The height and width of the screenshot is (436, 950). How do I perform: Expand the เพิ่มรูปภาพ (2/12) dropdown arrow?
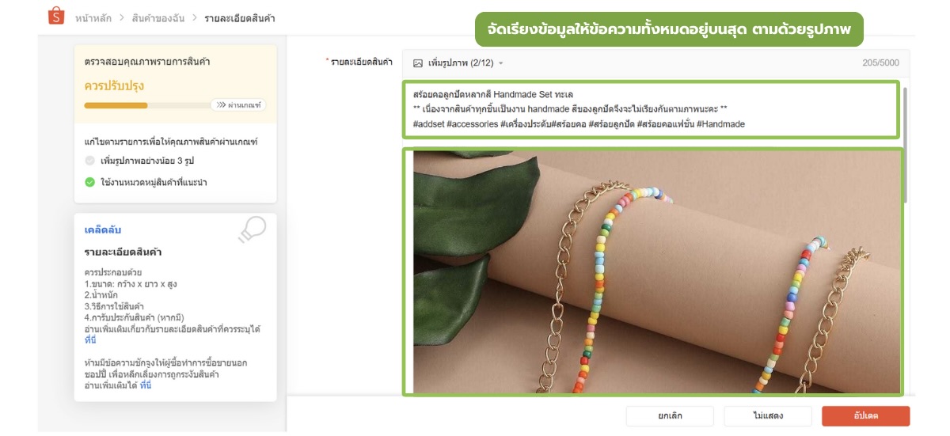click(500, 63)
